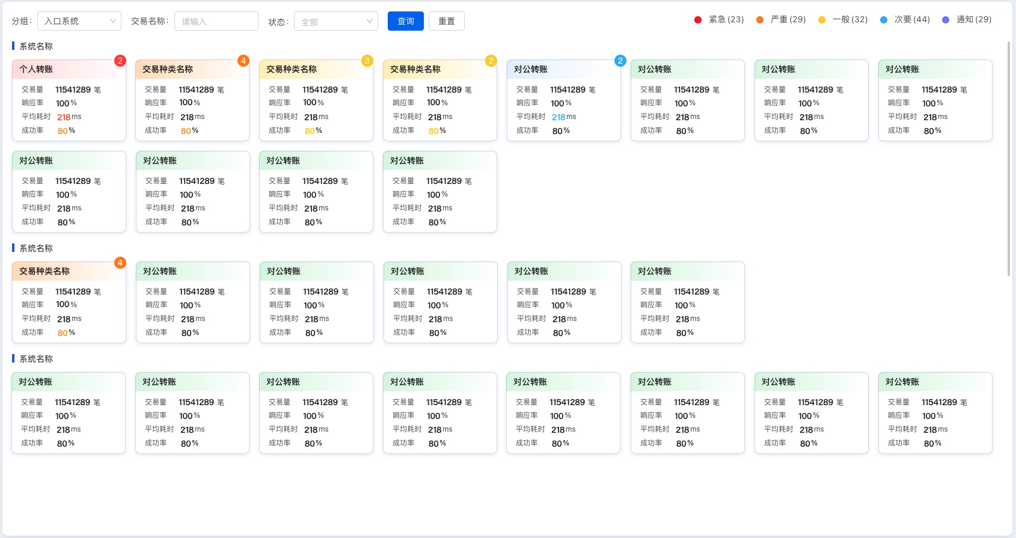Click the red badge 2 on 个人转账 card
This screenshot has height=538, width=1016.
(120, 61)
